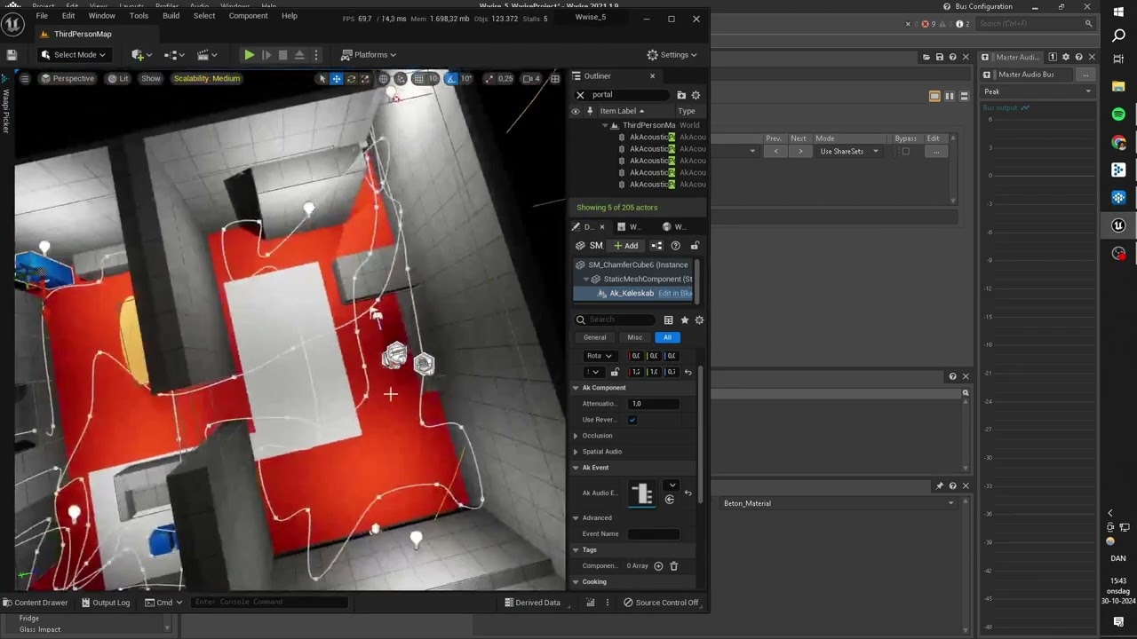Toggle favorites star filter in Details
Screen dimensions: 1137x639
684,320
